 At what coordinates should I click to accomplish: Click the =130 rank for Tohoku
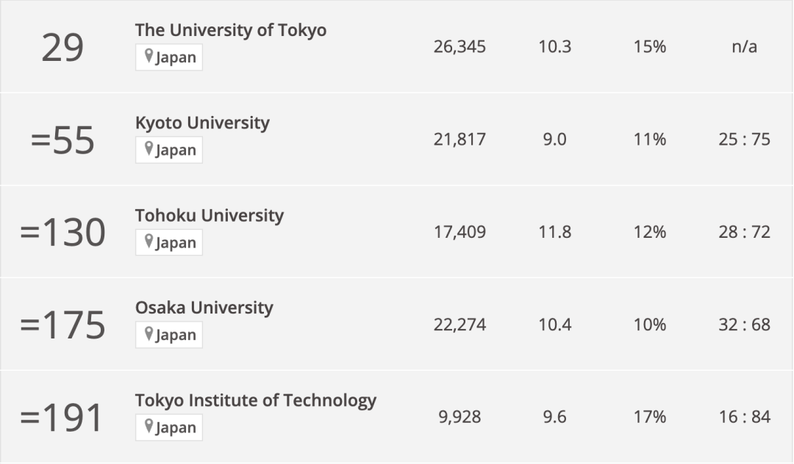pyautogui.click(x=62, y=233)
